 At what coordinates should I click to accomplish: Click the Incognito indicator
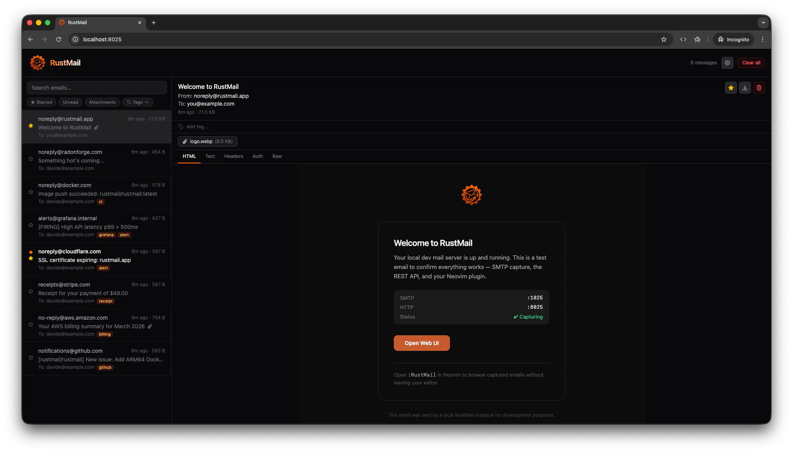[x=734, y=39]
